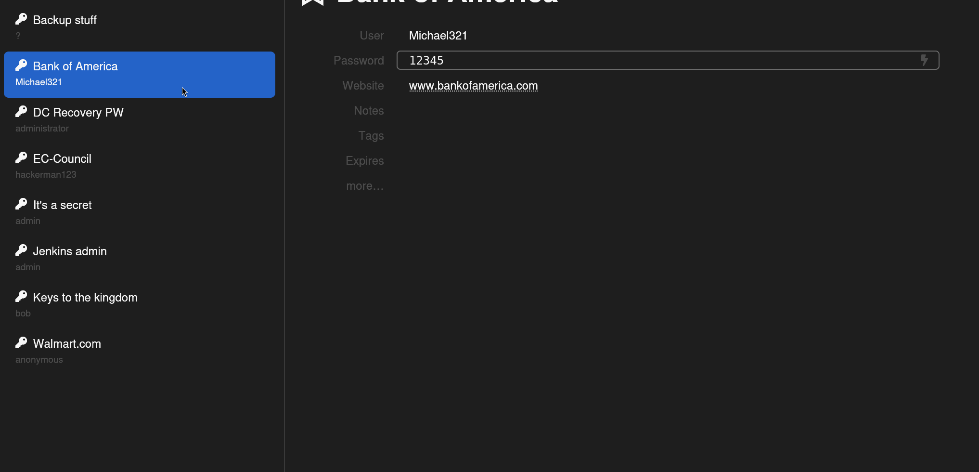Viewport: 979px width, 472px height.
Task: Click the Expires field label
Action: pos(365,161)
